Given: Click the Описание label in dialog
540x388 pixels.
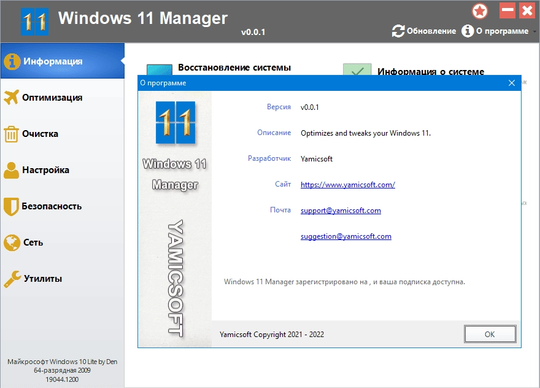Looking at the screenshot, I should 274,133.
